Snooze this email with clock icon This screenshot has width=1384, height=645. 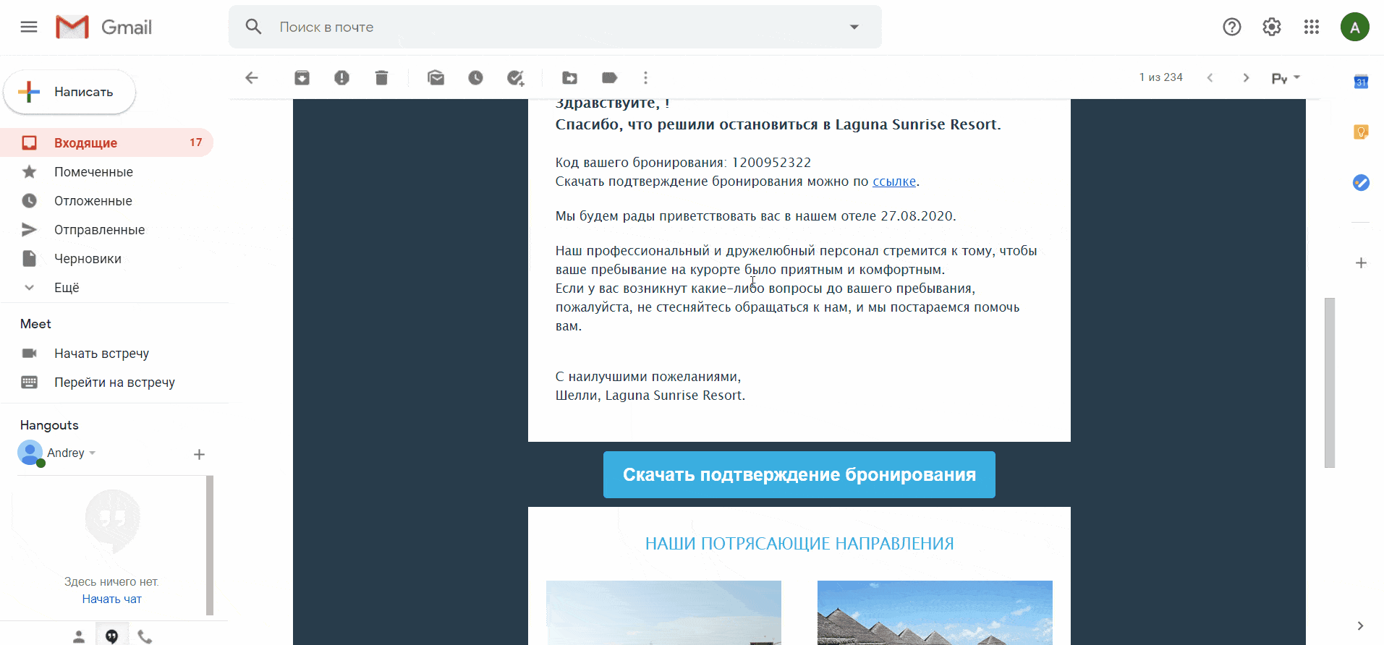click(475, 78)
